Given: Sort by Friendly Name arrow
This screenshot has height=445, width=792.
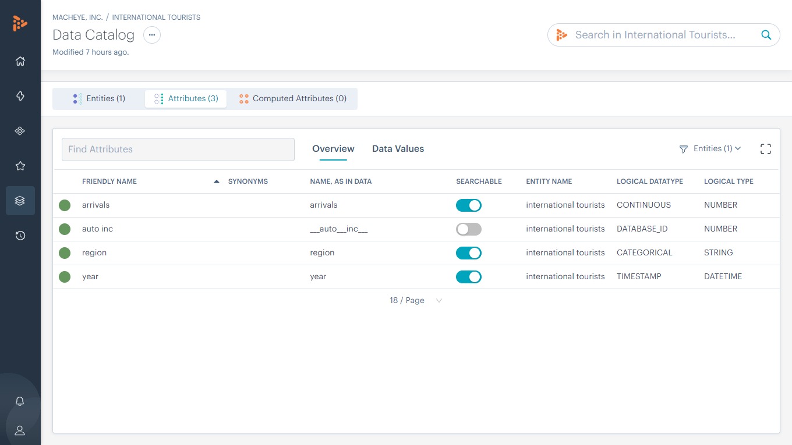Looking at the screenshot, I should (217, 181).
